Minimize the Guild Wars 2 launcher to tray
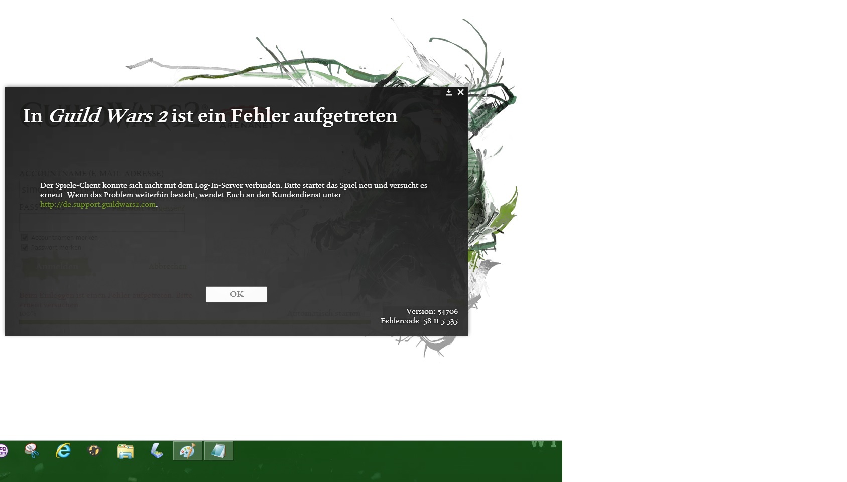847x482 pixels. tap(449, 92)
